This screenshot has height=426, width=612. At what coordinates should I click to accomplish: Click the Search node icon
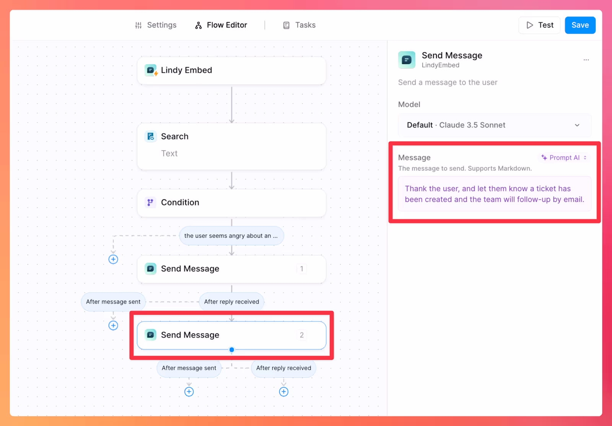[x=151, y=136]
